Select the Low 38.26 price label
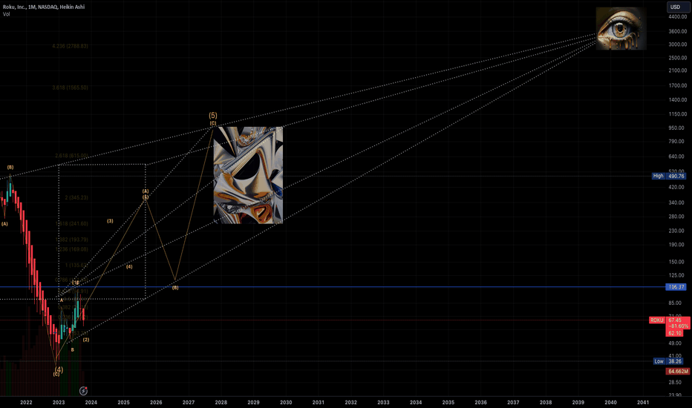Screen dimensions: 692x408 pyautogui.click(x=670, y=361)
